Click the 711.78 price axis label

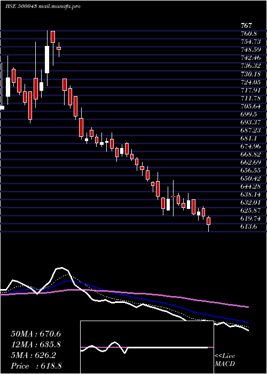pyautogui.click(x=251, y=98)
